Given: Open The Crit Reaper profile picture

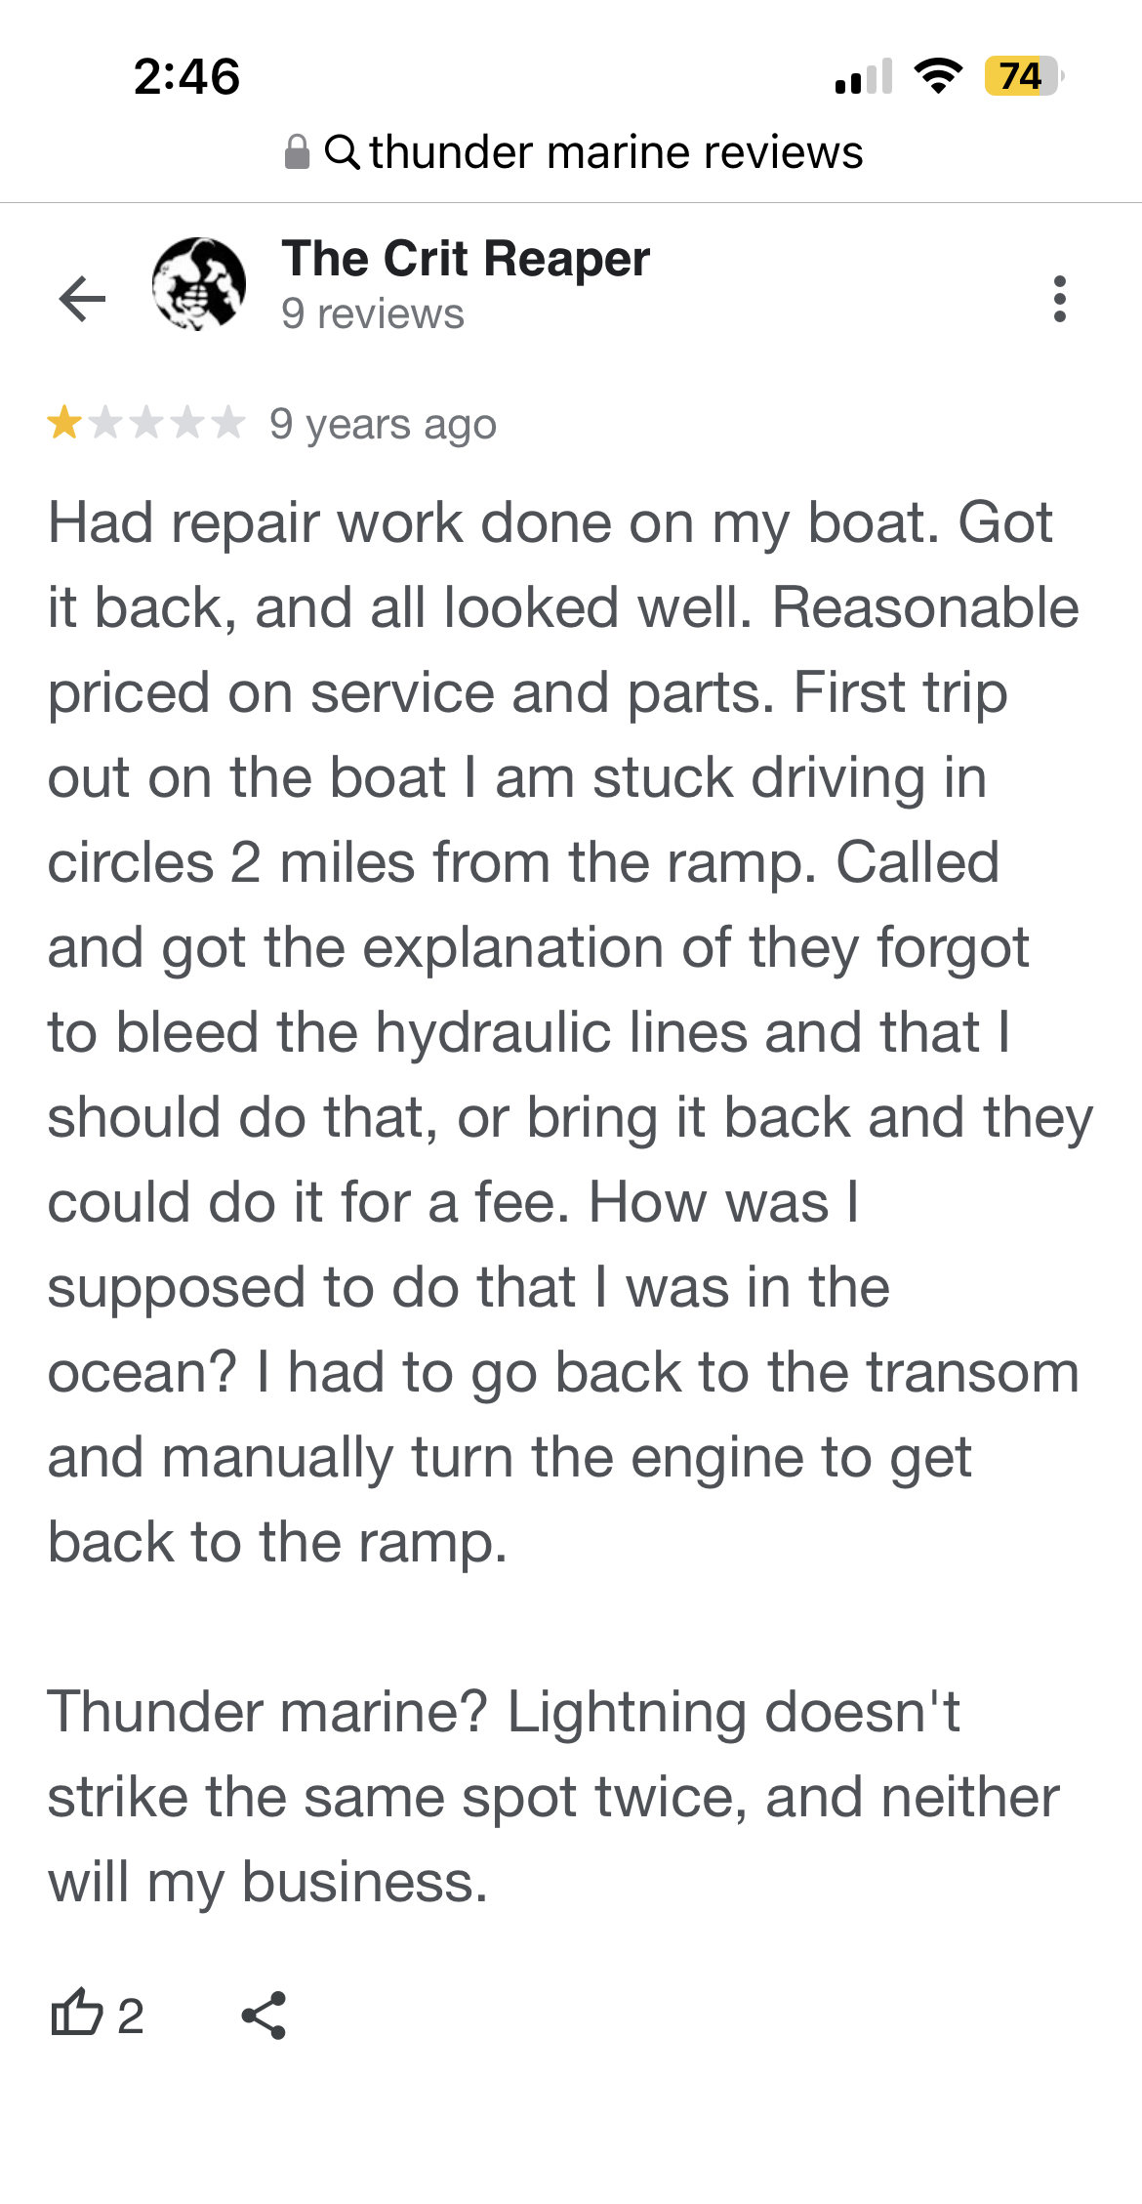Looking at the screenshot, I should (199, 284).
